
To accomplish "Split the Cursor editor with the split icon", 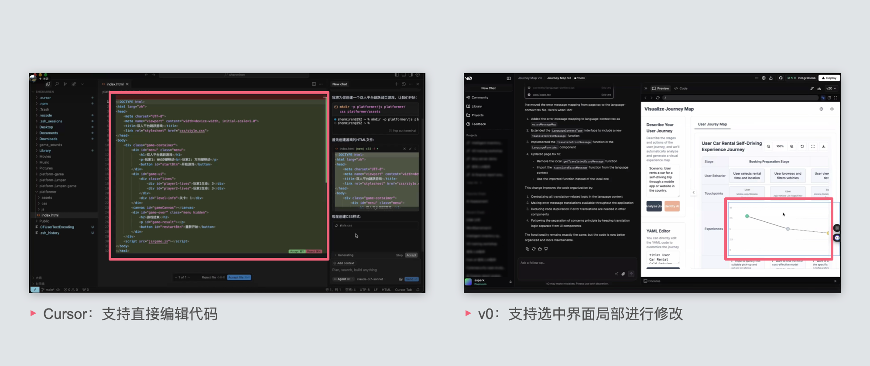I will coord(314,84).
